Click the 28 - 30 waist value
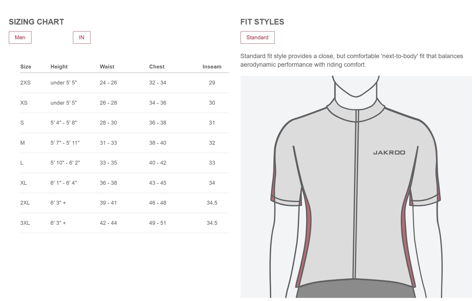This screenshot has height=301, width=475. pyautogui.click(x=108, y=123)
